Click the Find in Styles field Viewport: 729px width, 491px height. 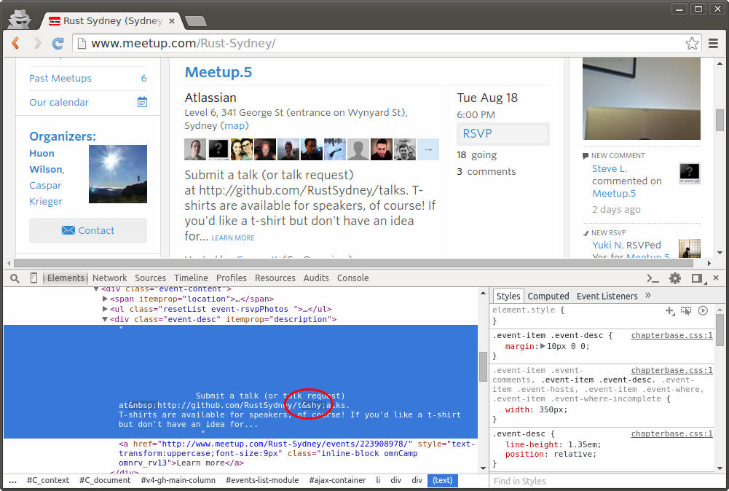[x=602, y=482]
